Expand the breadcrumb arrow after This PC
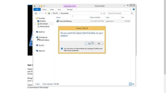Image resolution: width=166 pixels, height=93 pixels. click(59, 13)
